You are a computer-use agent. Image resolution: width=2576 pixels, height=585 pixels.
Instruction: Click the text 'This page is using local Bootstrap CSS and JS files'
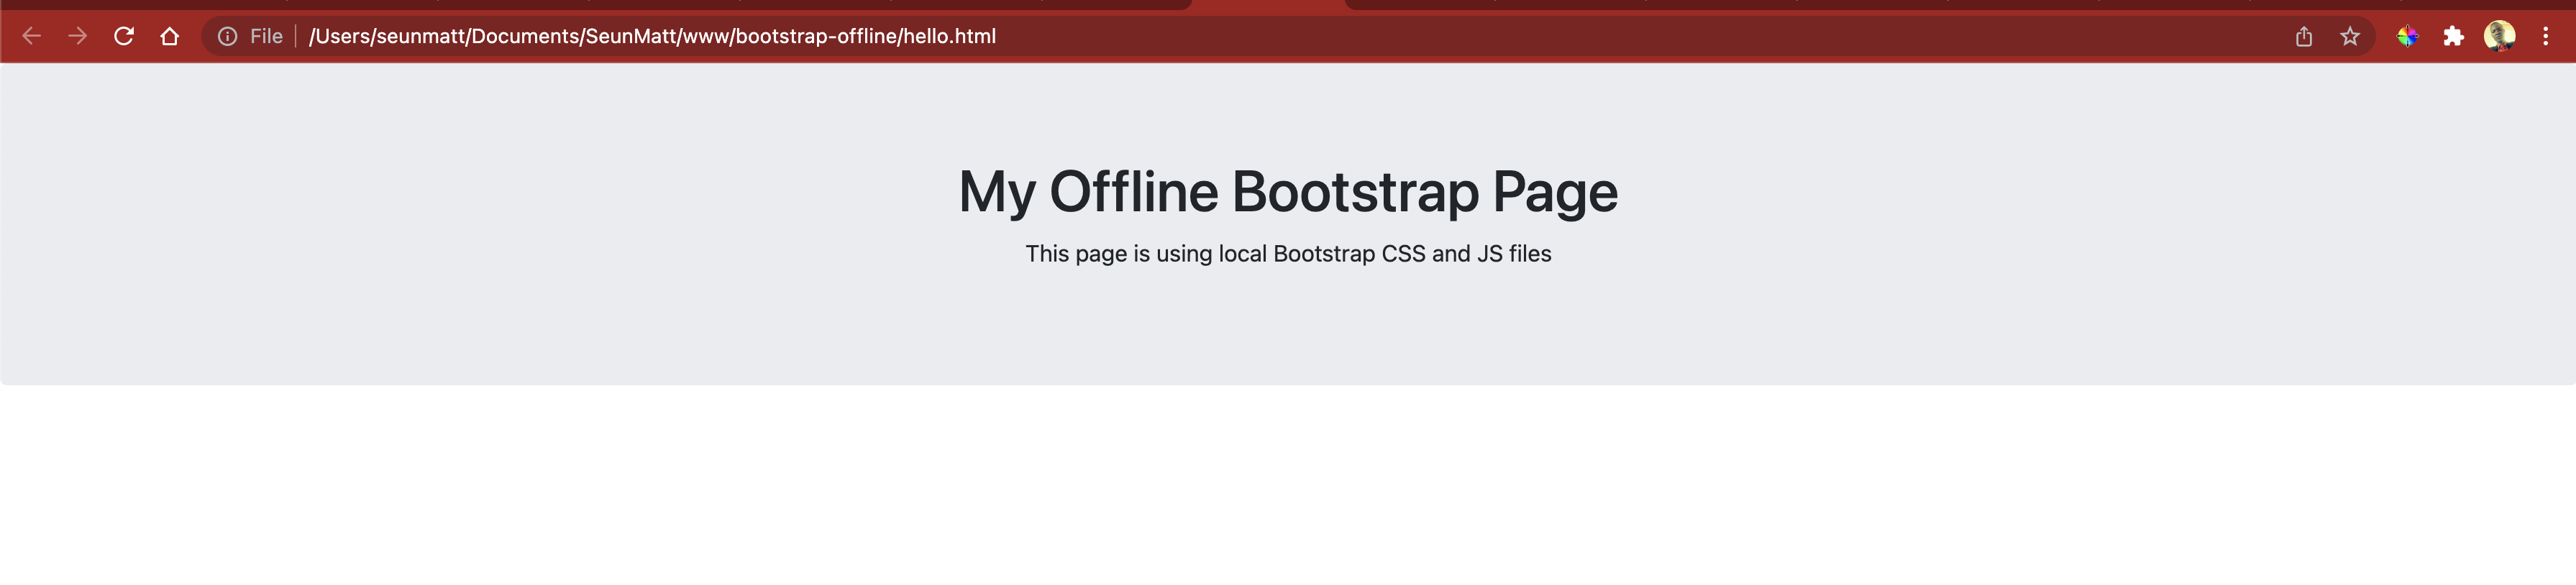click(1288, 254)
